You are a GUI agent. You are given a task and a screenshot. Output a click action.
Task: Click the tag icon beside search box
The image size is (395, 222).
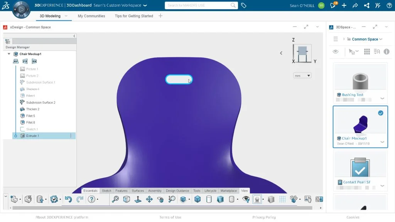(244, 5)
